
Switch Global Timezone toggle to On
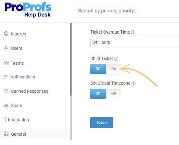114,94
